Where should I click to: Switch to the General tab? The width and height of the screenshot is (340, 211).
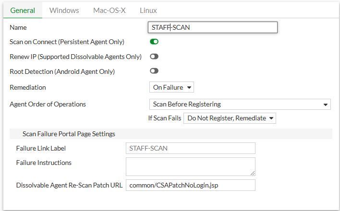pyautogui.click(x=22, y=10)
